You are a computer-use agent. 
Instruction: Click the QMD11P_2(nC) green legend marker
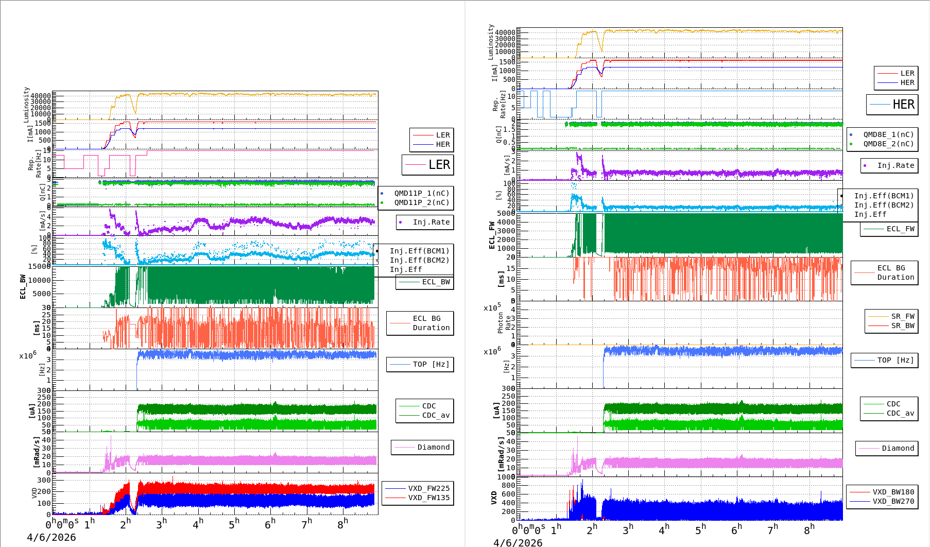pos(382,203)
